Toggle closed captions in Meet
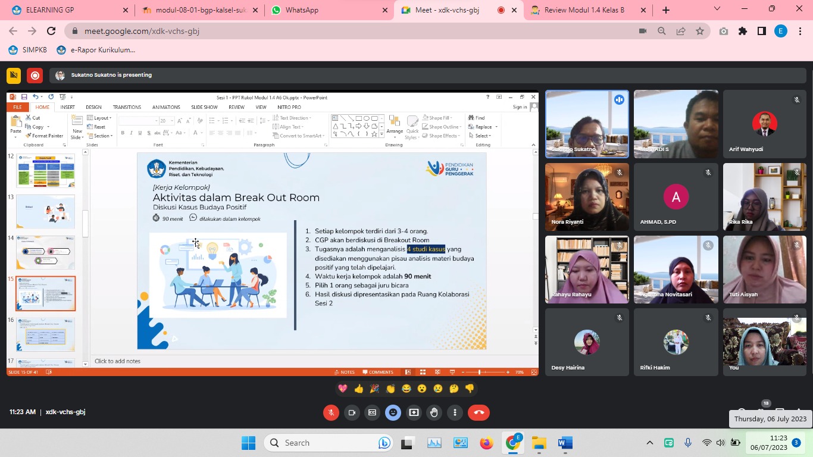813x457 pixels. (372, 412)
